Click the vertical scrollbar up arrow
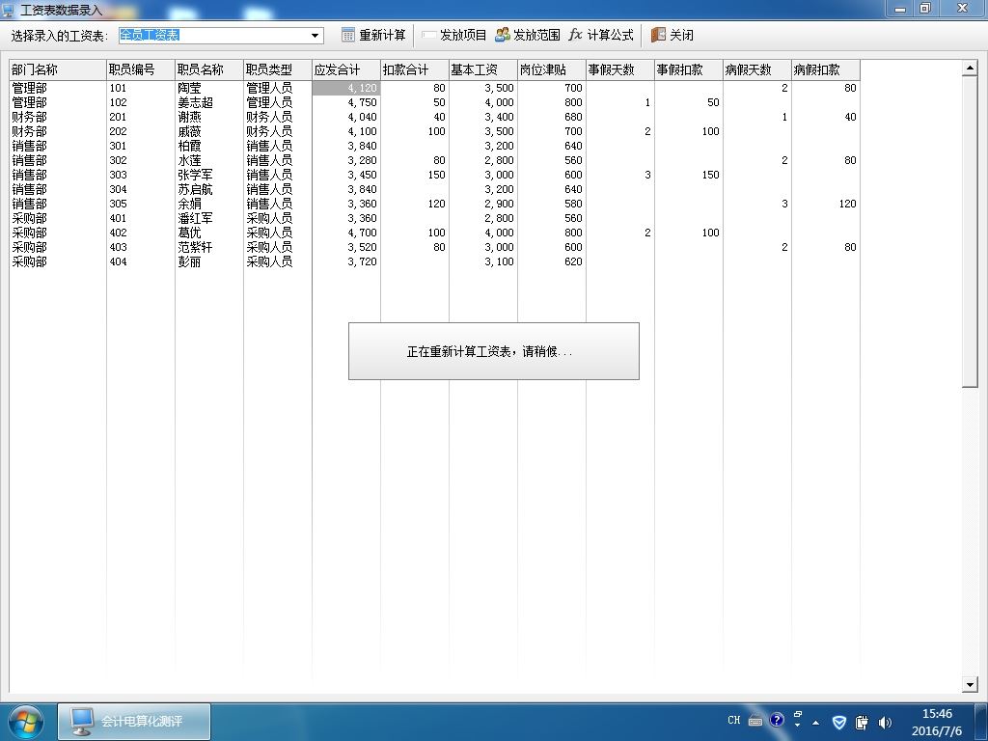This screenshot has height=741, width=988. (x=970, y=69)
